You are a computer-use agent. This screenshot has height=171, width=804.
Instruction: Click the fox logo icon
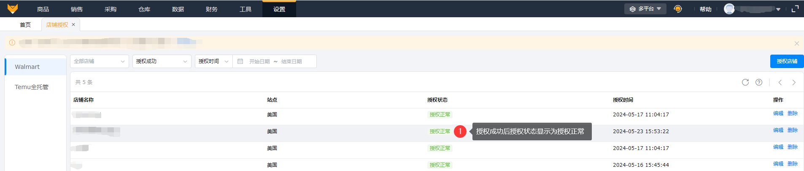13,9
